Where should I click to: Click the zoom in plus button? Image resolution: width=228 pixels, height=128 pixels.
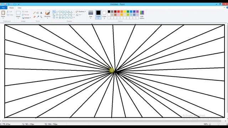click(x=227, y=124)
